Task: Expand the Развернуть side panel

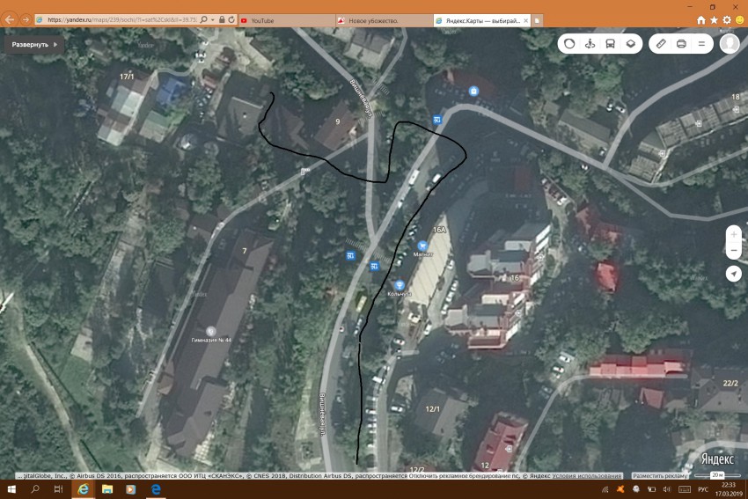Action: [35, 44]
